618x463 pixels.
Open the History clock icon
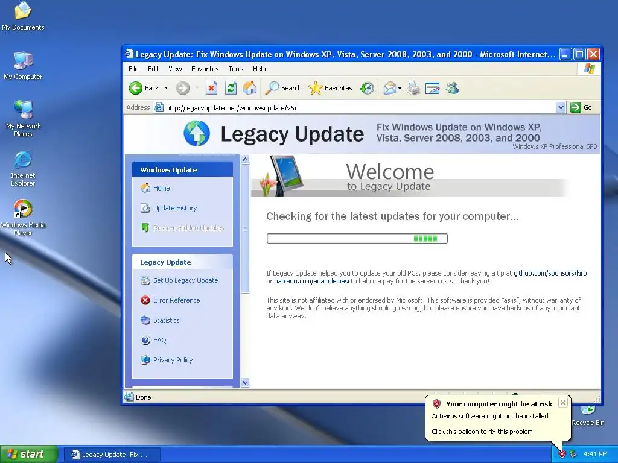pos(366,88)
